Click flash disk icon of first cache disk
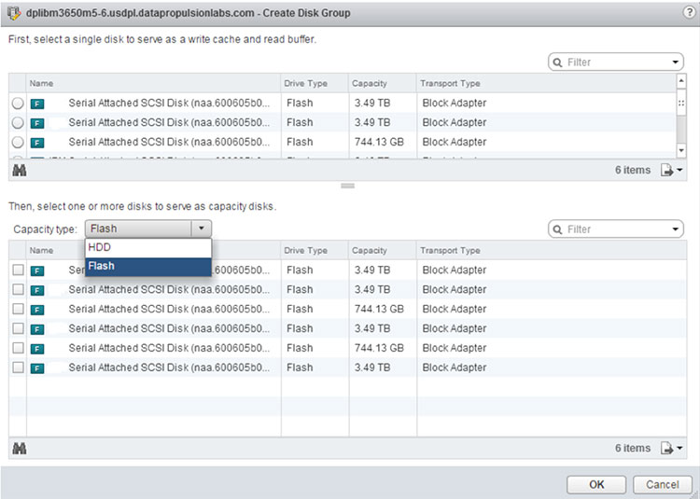The height and width of the screenshot is (499, 700). tap(37, 104)
